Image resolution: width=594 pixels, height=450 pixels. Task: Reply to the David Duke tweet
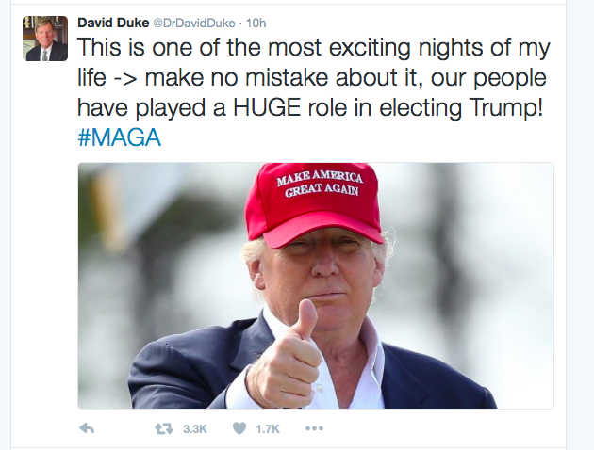[x=87, y=428]
